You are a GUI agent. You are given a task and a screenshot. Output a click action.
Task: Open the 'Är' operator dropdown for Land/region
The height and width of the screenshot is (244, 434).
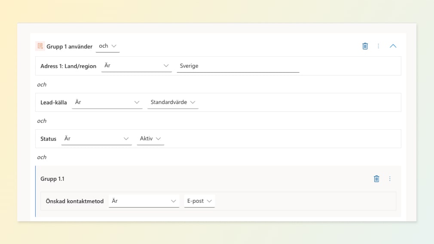click(136, 66)
